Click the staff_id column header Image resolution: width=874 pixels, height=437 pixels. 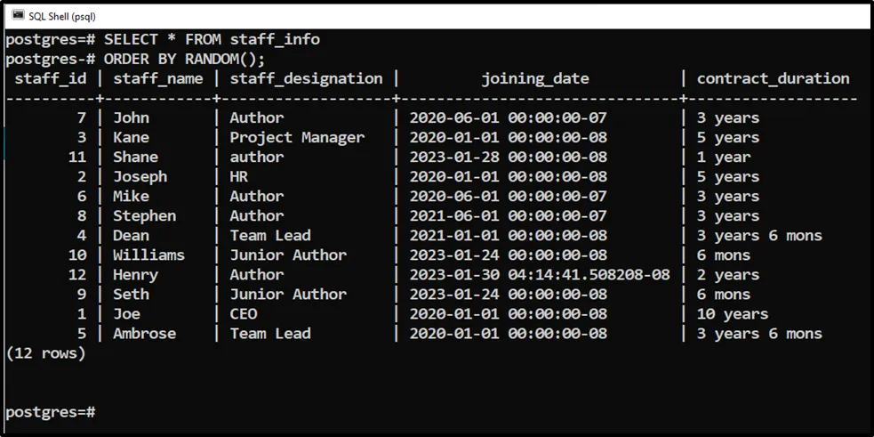(51, 78)
